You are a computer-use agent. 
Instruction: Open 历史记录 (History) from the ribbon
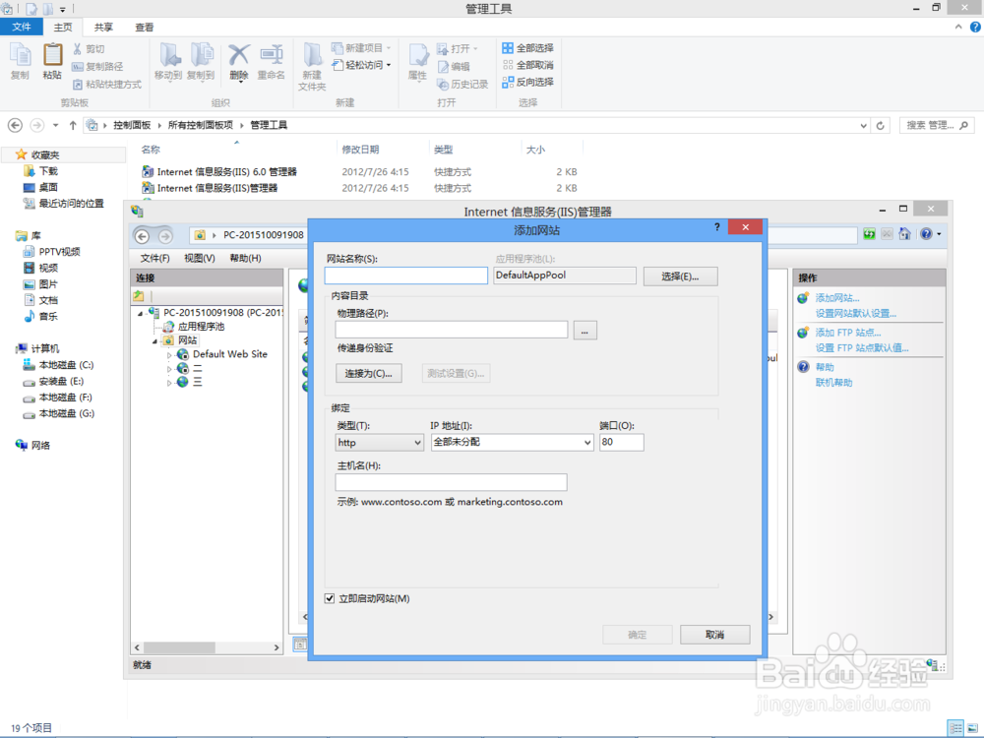[462, 85]
